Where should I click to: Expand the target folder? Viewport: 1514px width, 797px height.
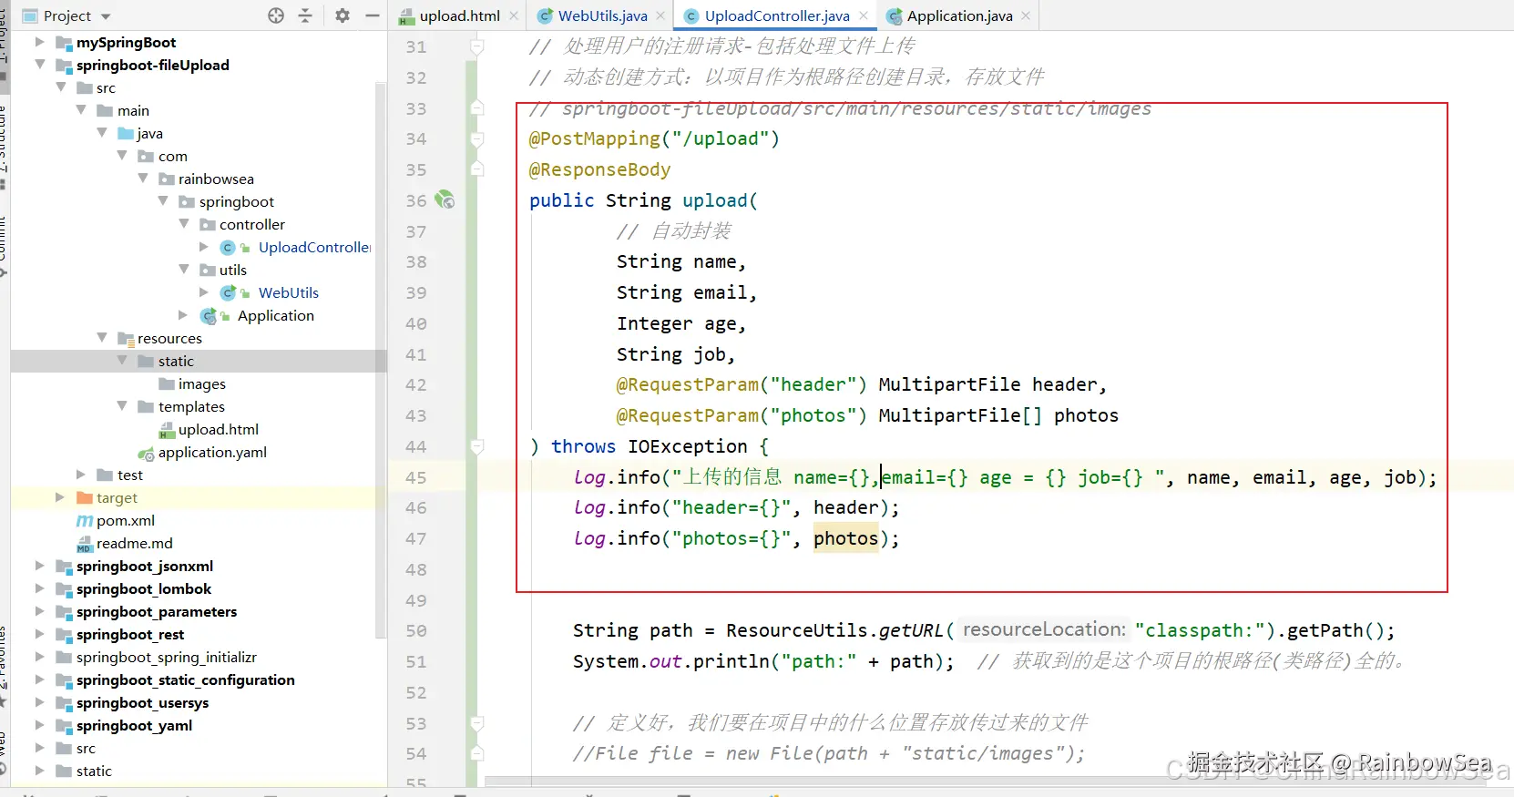click(x=60, y=497)
